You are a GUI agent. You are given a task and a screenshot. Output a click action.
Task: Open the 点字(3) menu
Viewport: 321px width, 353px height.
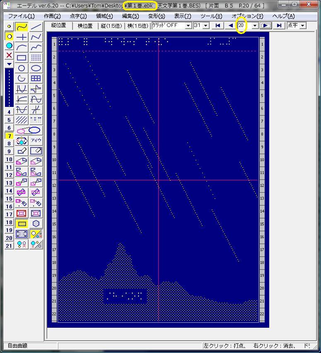pyautogui.click(x=78, y=16)
